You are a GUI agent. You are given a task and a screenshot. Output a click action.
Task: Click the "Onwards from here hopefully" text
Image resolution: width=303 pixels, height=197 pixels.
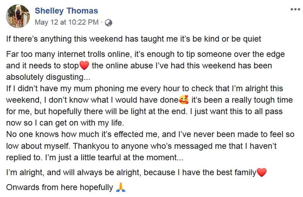click(x=59, y=188)
